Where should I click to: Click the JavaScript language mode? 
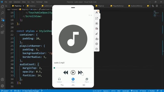click(x=126, y=91)
